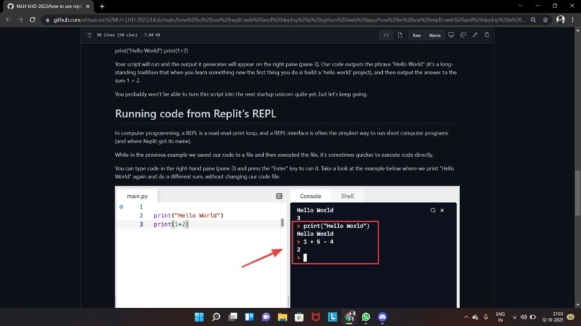Viewport: 581px width, 326px height.
Task: Go forward using the browser forward arrow
Action: point(20,19)
